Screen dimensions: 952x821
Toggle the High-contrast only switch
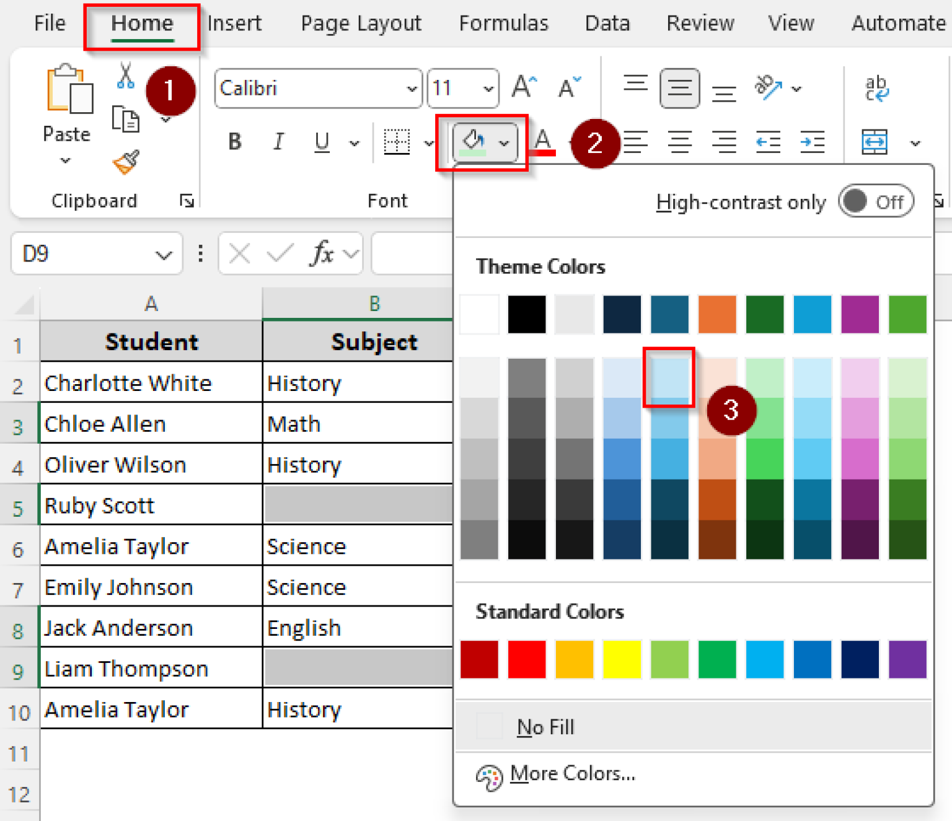coord(876,201)
